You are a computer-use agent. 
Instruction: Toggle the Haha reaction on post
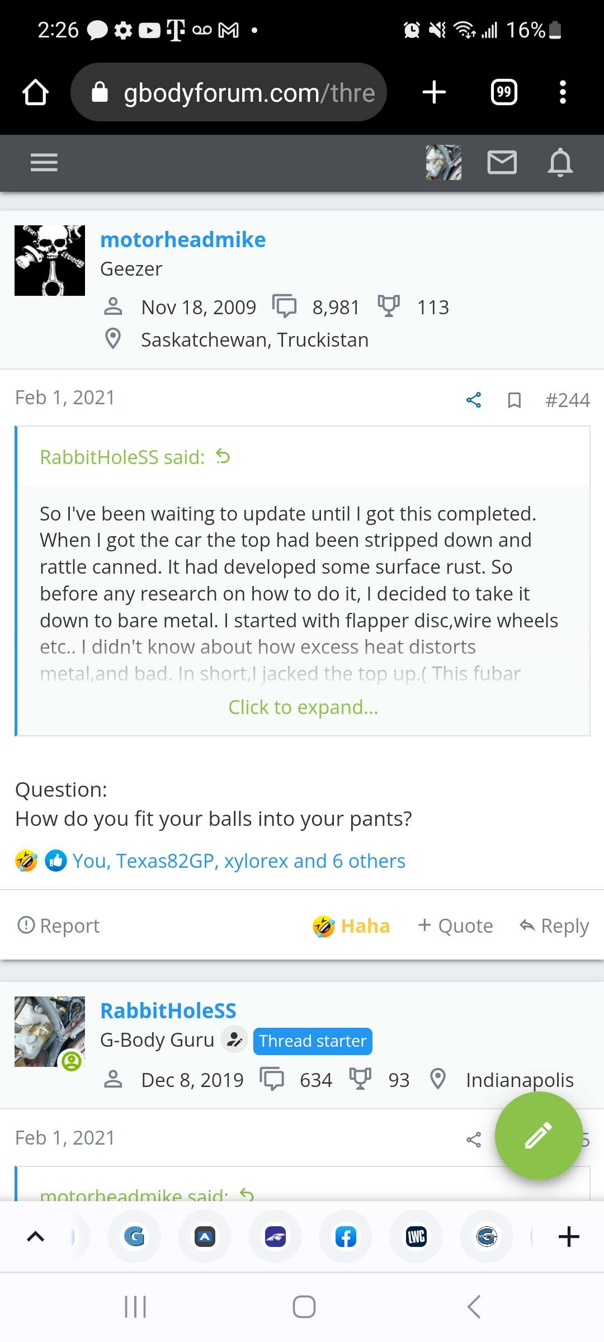pyautogui.click(x=351, y=926)
